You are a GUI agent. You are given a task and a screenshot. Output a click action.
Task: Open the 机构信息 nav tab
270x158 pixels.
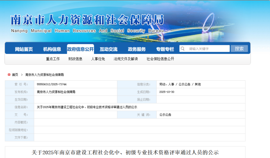pyautogui.click(x=52, y=49)
